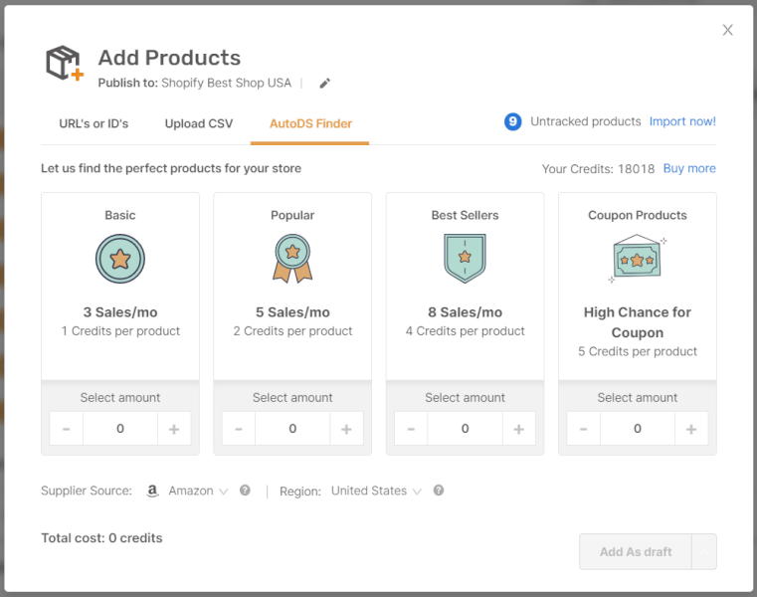This screenshot has height=597, width=757.
Task: Click the Basic card title
Action: tap(120, 216)
